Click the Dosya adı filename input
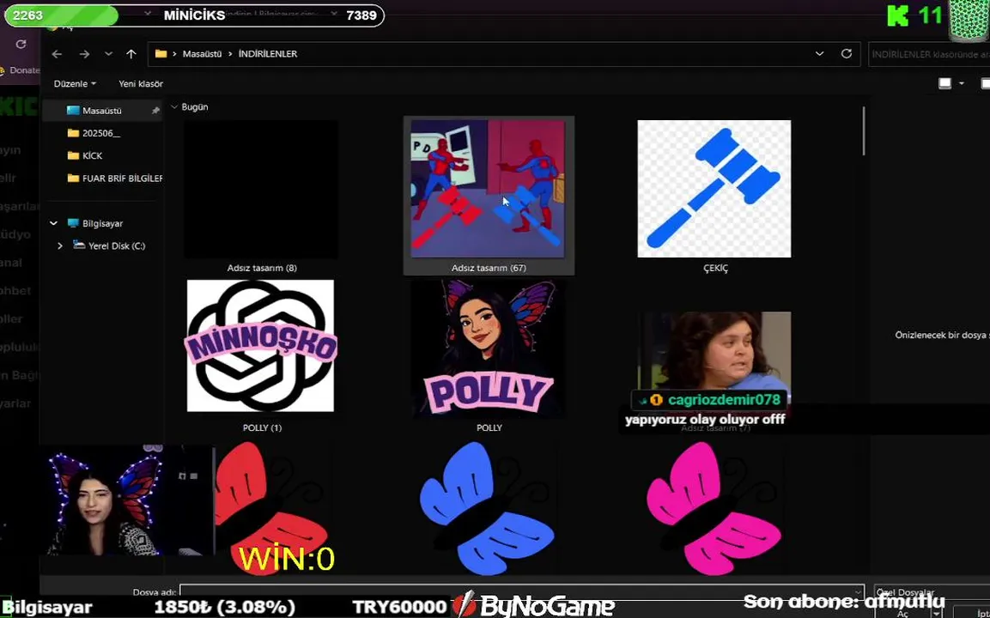The height and width of the screenshot is (618, 990). click(x=521, y=591)
